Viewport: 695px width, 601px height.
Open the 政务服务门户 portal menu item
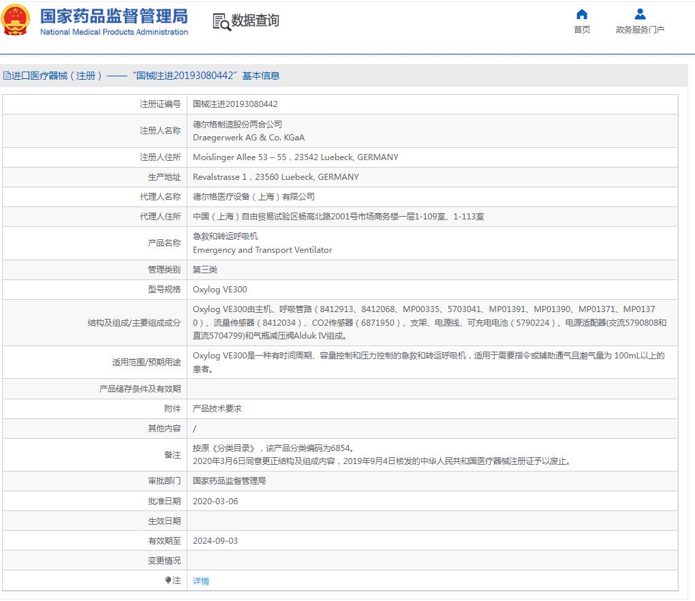click(x=639, y=29)
